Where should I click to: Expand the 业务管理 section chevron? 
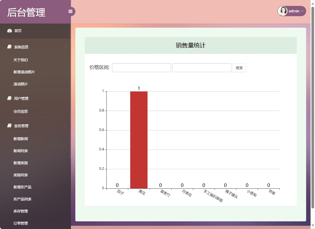(x=66, y=126)
